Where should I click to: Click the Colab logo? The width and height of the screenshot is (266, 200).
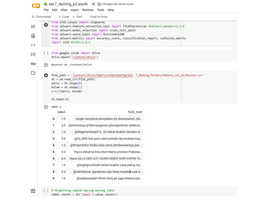(x=36, y=5)
